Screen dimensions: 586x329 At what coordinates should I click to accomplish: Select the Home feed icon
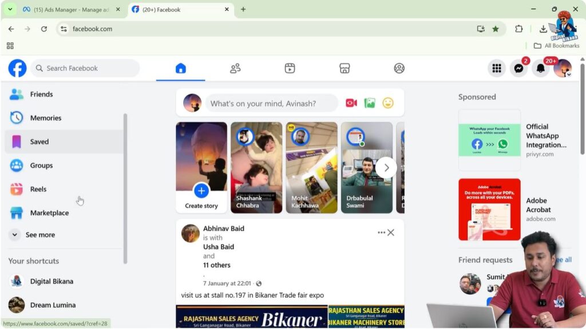[180, 67]
